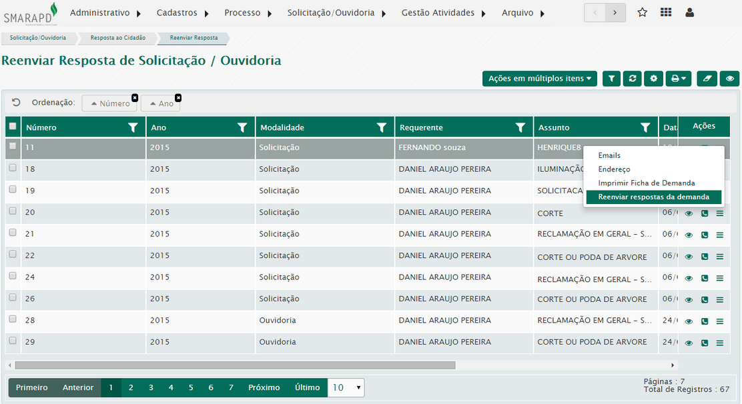This screenshot has width=742, height=404.
Task: Open the page size dropdown showing 10
Action: click(x=346, y=387)
